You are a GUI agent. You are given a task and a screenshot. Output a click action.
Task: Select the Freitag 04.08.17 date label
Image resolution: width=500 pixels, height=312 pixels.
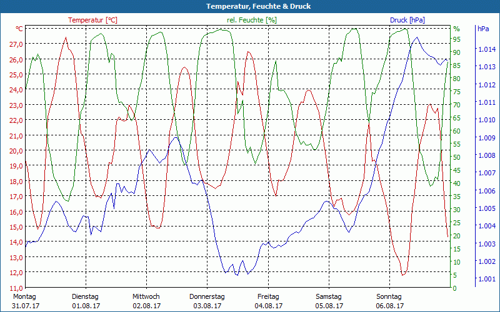[268, 301]
